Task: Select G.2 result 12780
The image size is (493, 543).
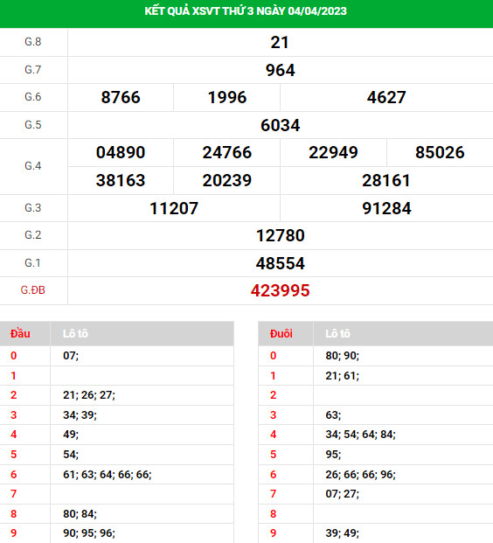Action: (x=280, y=236)
